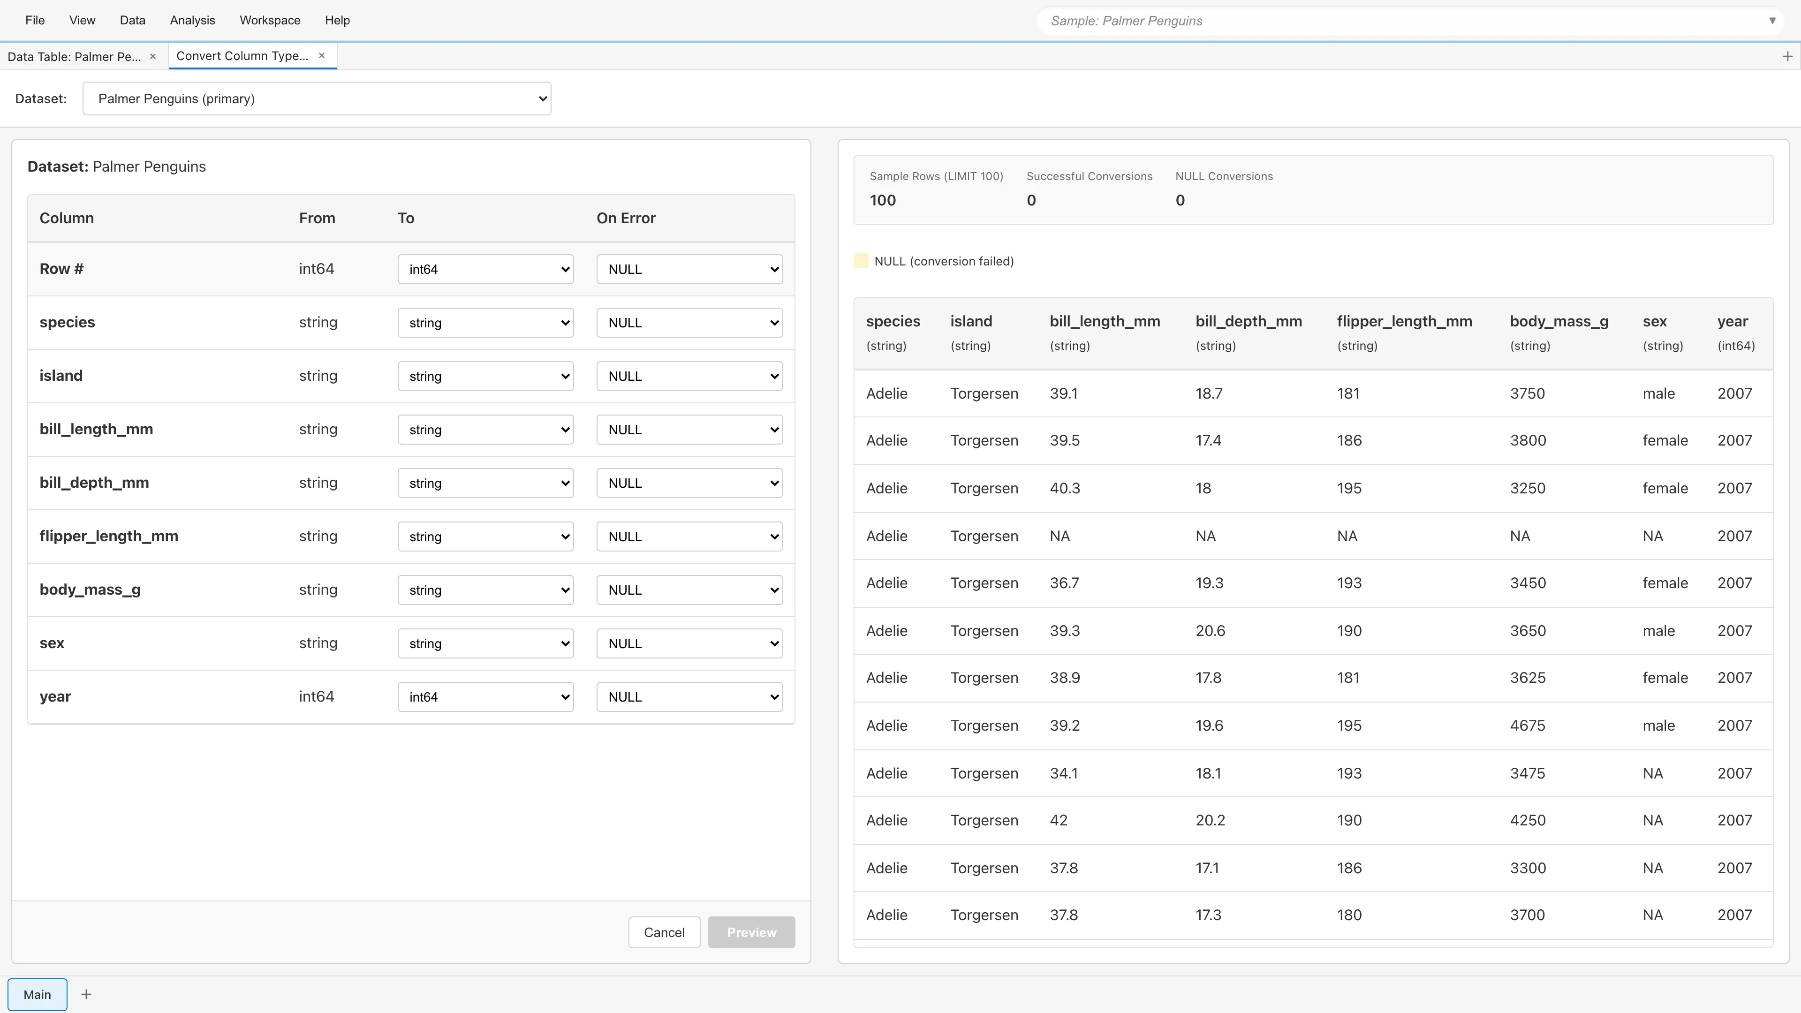Add a new panel tab with plus icon

click(x=1787, y=57)
